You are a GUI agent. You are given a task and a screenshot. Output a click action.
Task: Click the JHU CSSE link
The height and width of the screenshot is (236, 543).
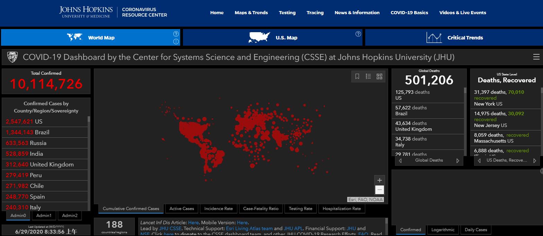pos(170,228)
